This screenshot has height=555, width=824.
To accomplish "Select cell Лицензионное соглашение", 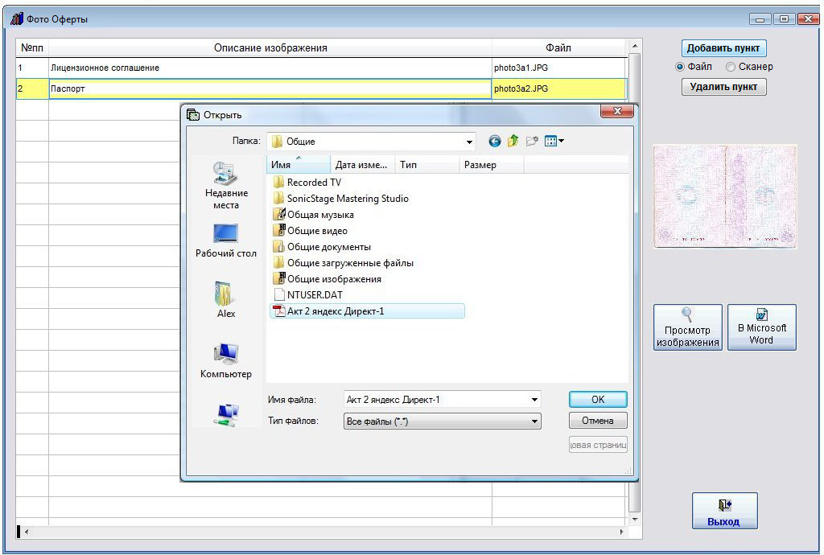I will (270, 68).
